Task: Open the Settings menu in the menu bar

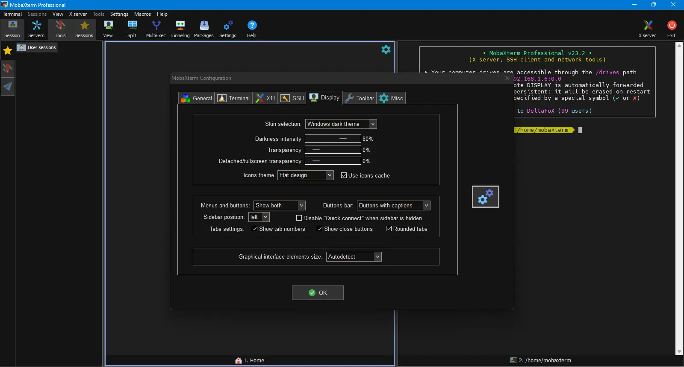Action: pyautogui.click(x=119, y=14)
